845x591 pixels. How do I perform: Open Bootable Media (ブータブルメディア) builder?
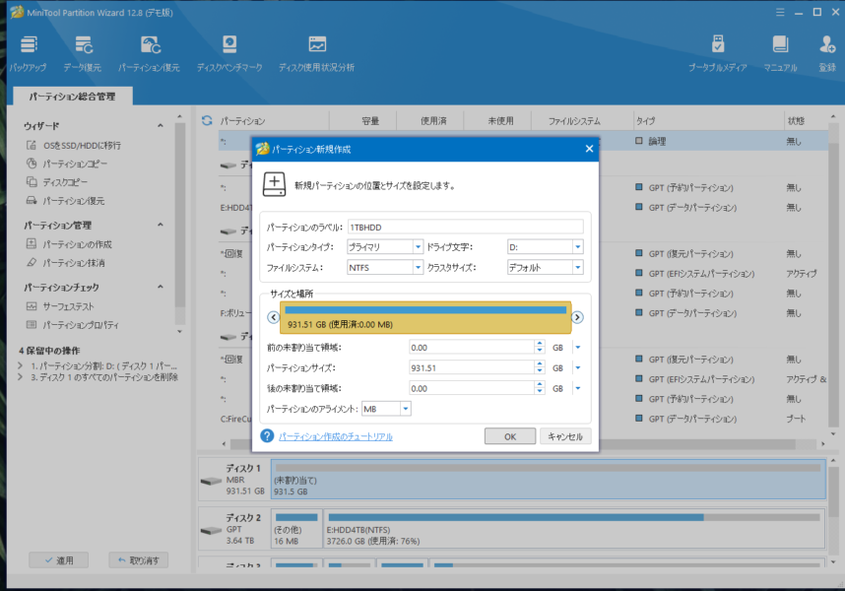point(718,53)
